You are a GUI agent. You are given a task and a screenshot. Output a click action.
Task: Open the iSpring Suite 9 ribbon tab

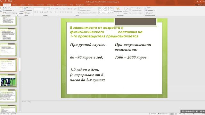80,5
